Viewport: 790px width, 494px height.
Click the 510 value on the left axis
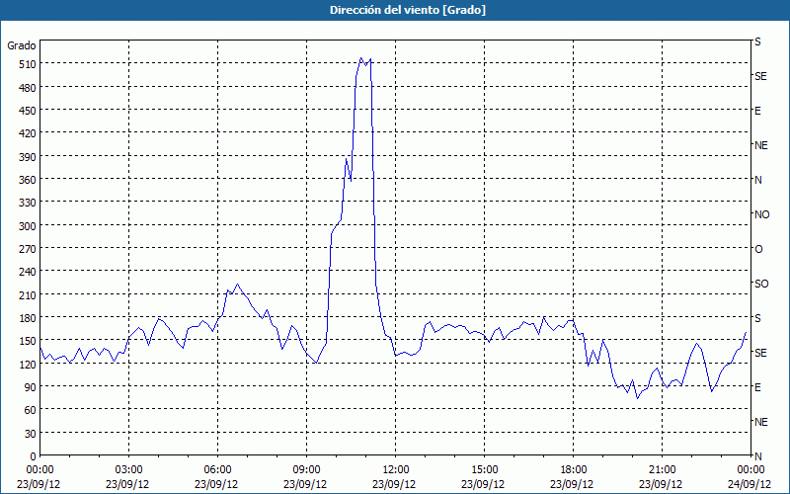28,64
